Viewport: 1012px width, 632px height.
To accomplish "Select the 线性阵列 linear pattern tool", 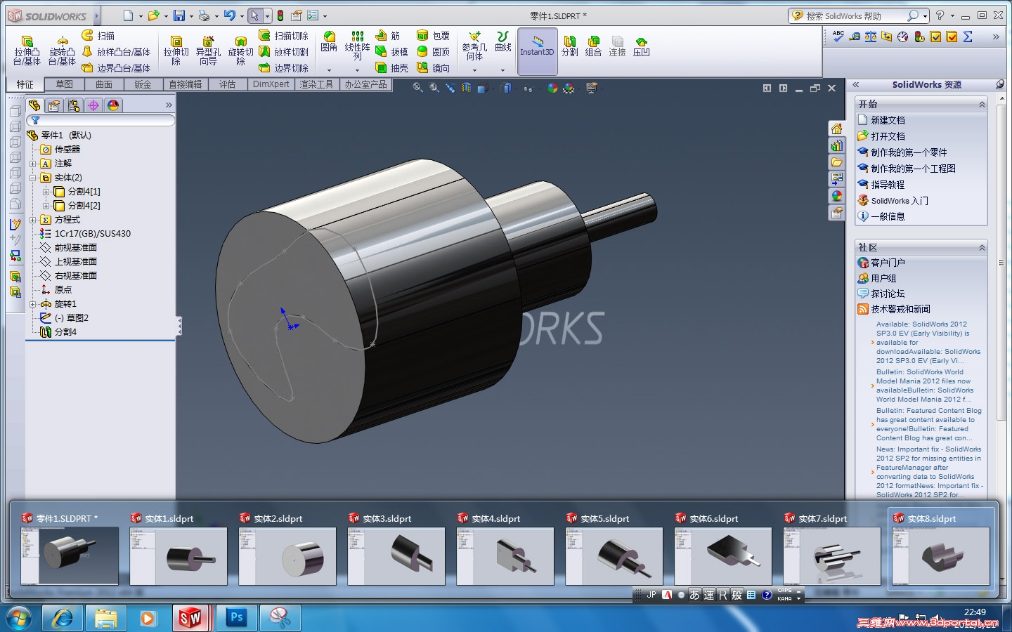I will coord(357,46).
